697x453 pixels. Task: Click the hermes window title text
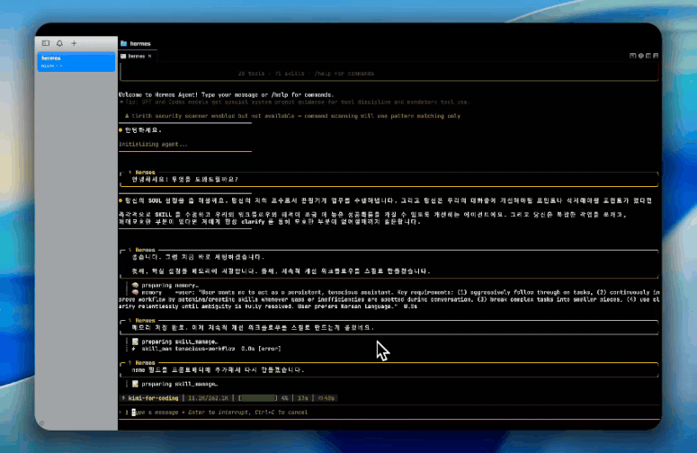[x=140, y=43]
